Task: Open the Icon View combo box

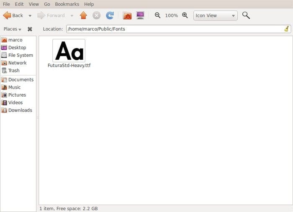Action: point(216,15)
